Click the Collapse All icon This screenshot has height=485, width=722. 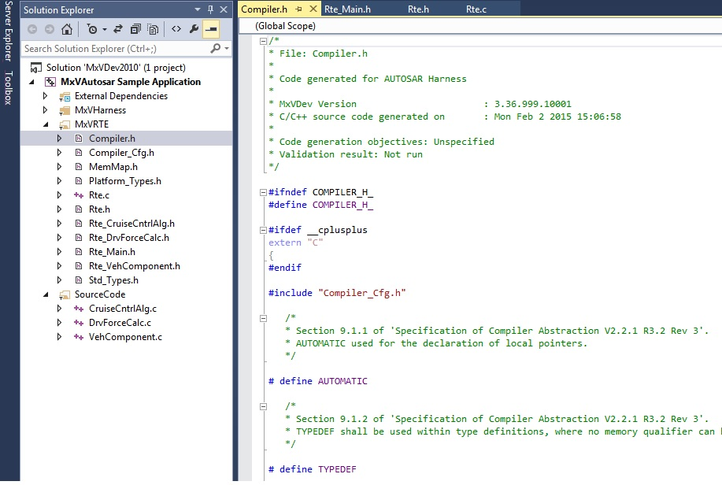pos(135,29)
